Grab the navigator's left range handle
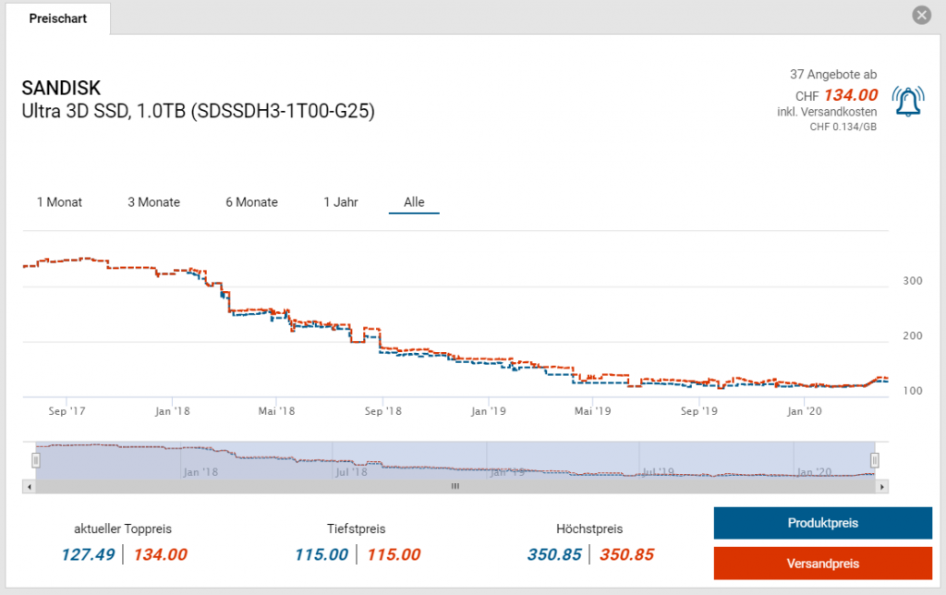Image resolution: width=946 pixels, height=595 pixels. pos(37,459)
